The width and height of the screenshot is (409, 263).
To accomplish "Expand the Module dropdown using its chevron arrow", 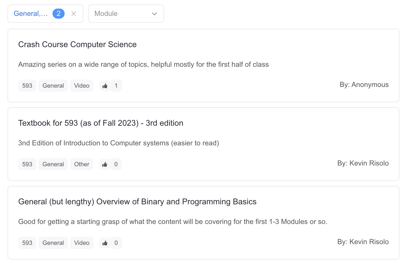I will [154, 14].
